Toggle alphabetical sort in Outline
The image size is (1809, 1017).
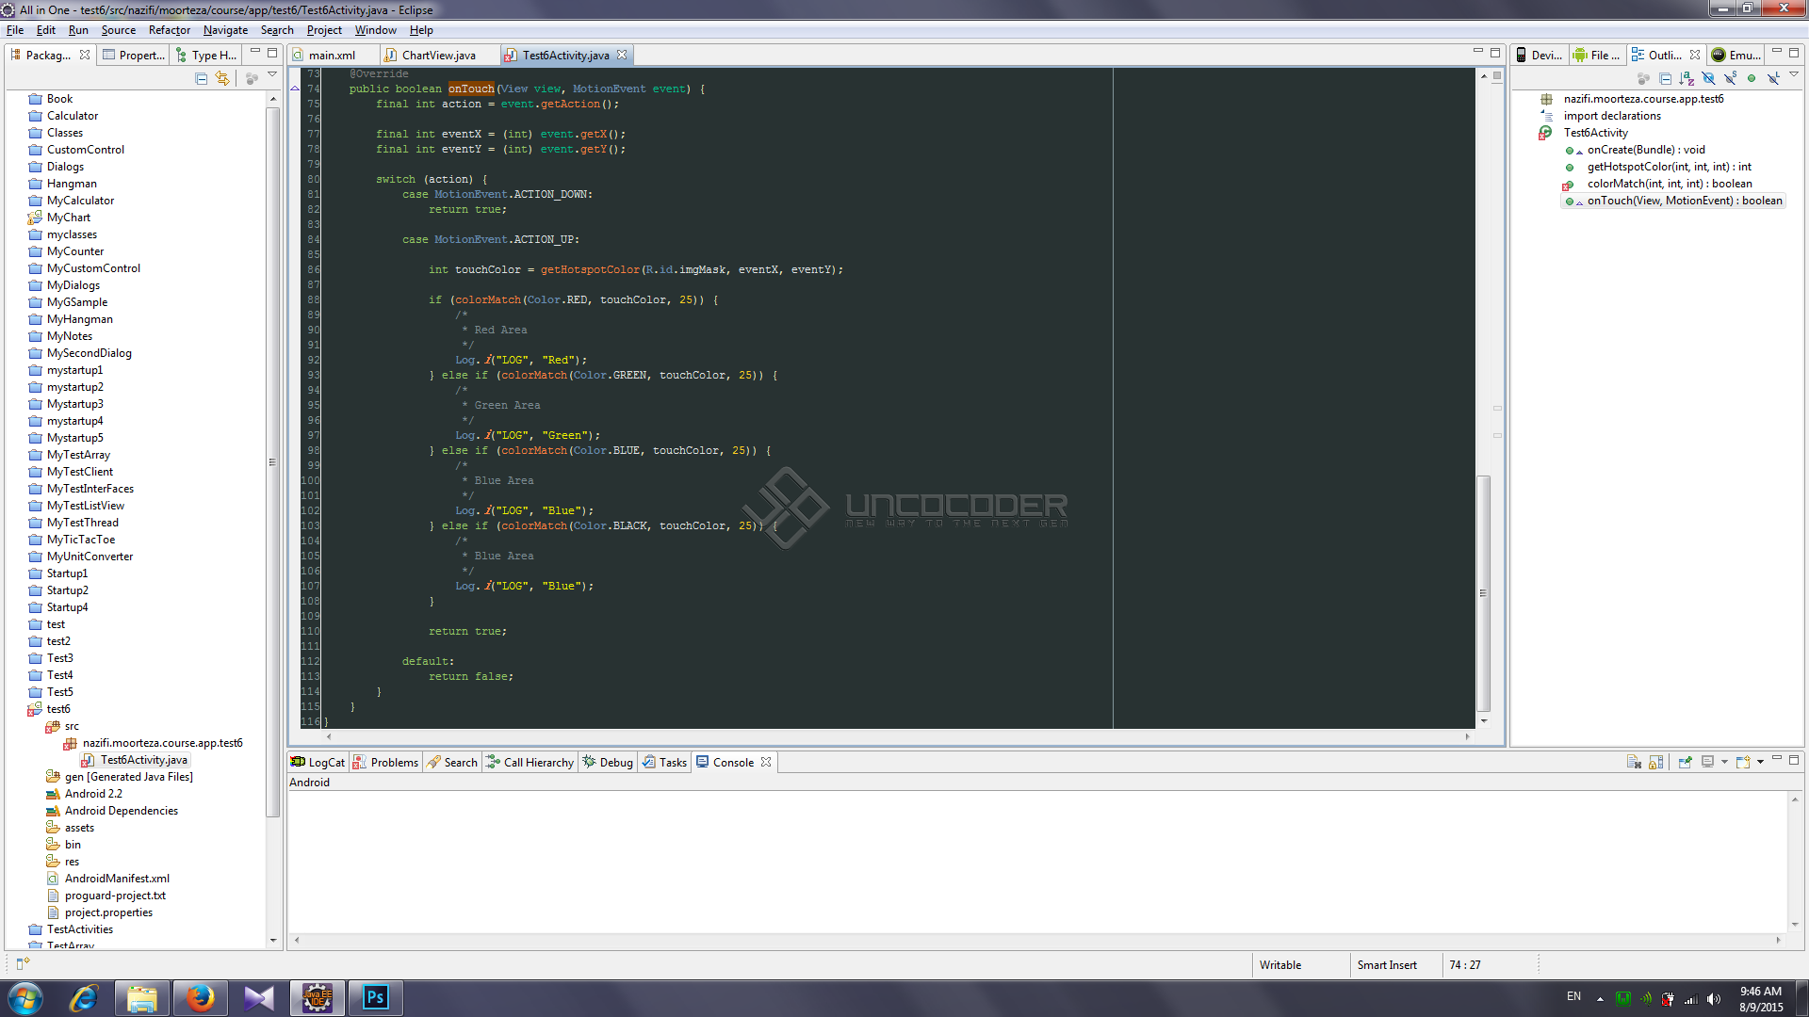coord(1687,78)
